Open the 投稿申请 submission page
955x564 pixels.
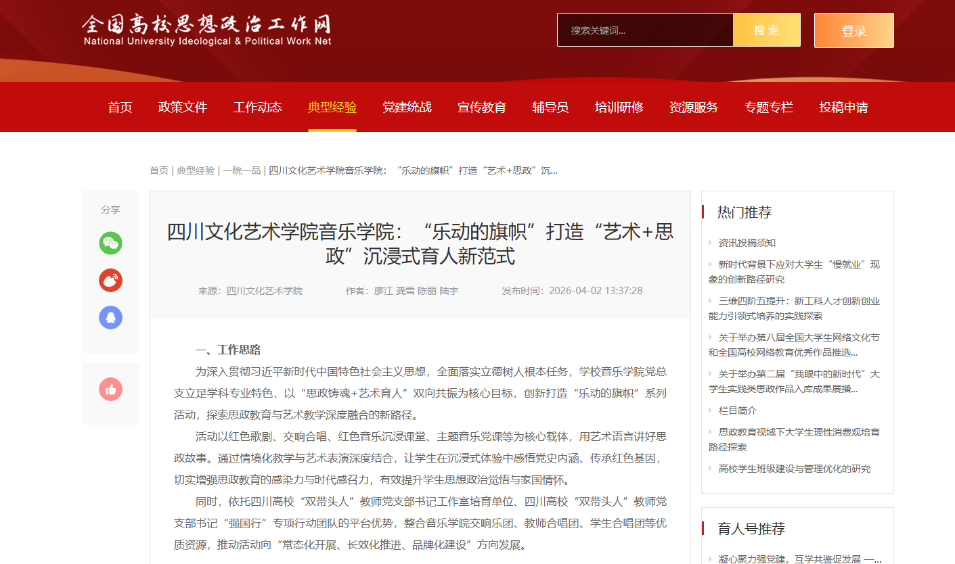(x=843, y=107)
